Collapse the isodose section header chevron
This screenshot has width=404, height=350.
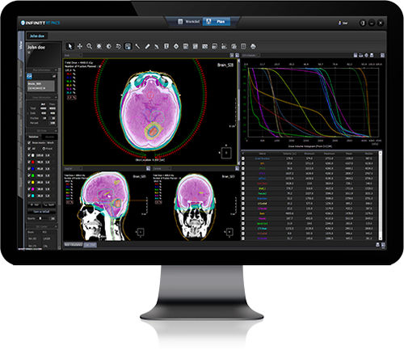click(x=56, y=131)
